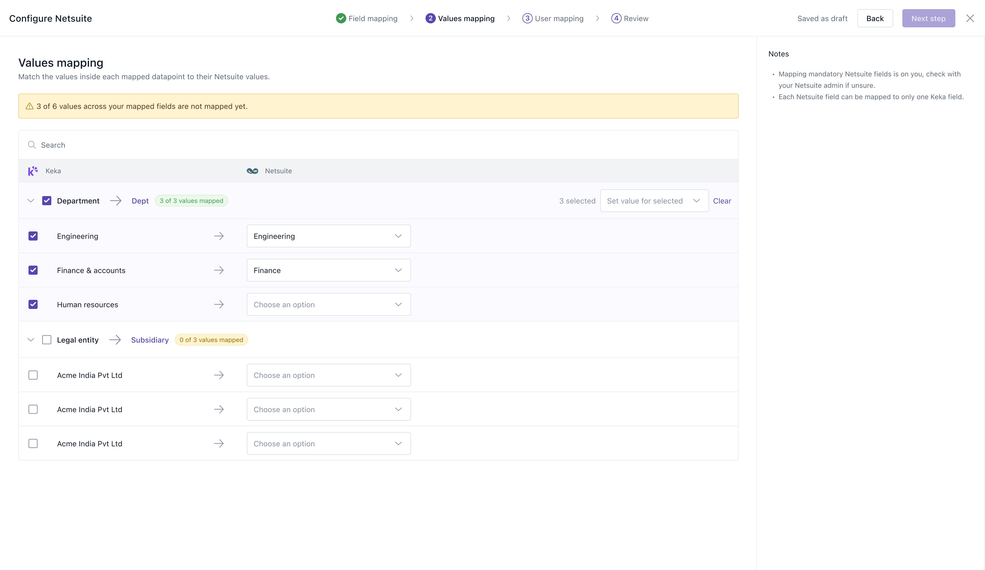Click the 0 of 3 values mapped badge

(211, 340)
